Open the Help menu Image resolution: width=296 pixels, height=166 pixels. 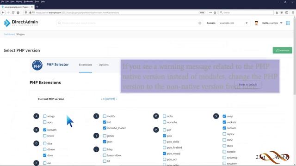43,1
